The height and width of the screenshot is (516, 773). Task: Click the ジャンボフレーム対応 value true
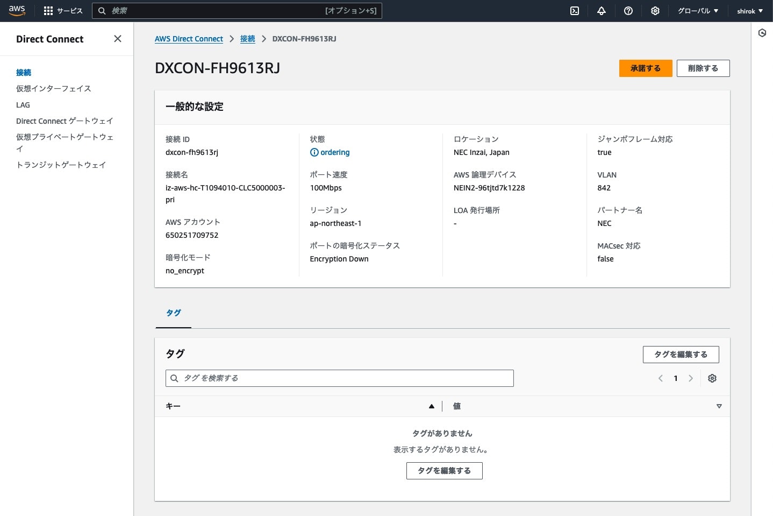tap(604, 152)
